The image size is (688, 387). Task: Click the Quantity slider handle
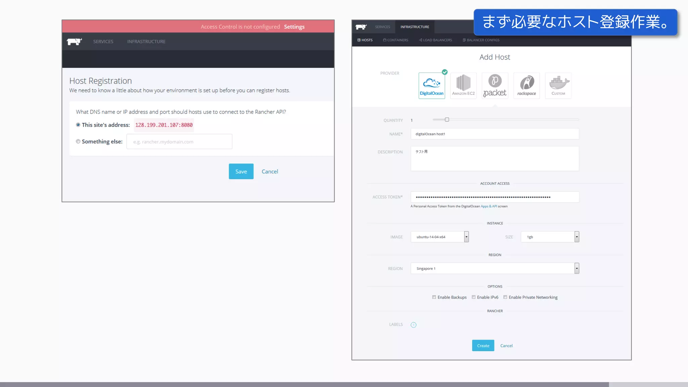447,120
